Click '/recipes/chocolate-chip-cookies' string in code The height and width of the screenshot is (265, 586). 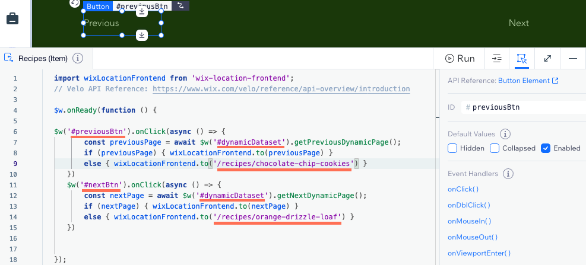click(283, 164)
